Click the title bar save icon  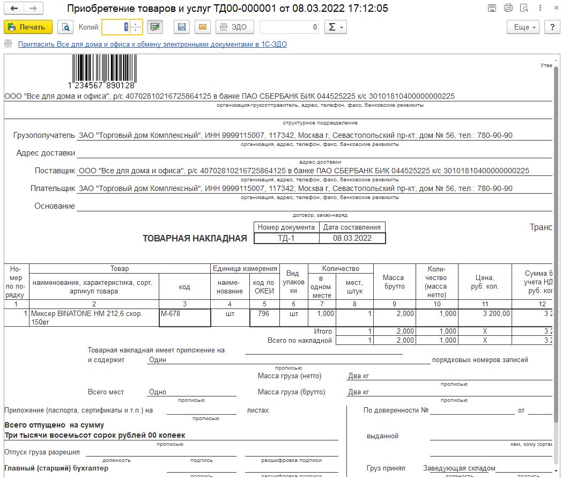pyautogui.click(x=492, y=8)
